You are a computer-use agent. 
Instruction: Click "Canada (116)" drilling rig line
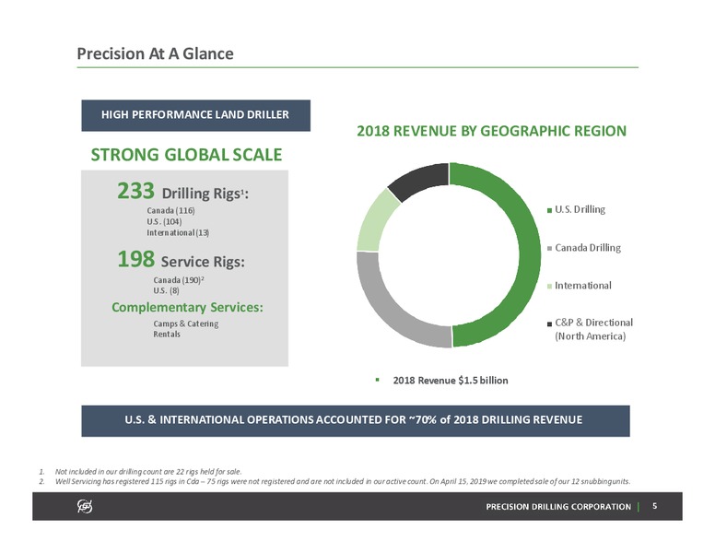(x=170, y=210)
